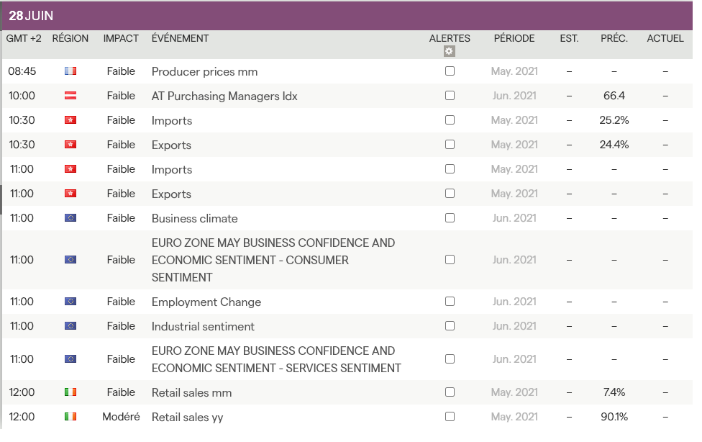Viewport: 702px width, 442px height.
Task: Open the Industrial sentiment event
Action: [x=203, y=327]
